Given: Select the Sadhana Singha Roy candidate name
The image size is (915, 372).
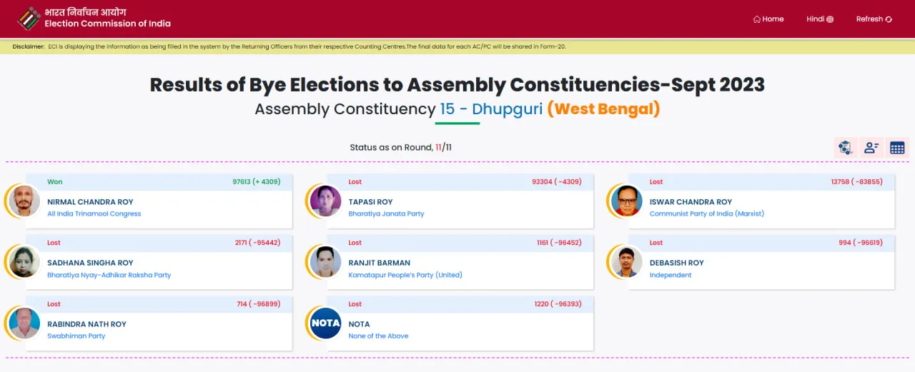Looking at the screenshot, I should coord(90,263).
